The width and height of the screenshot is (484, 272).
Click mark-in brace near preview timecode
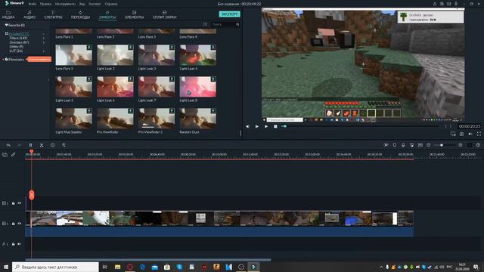click(445, 126)
